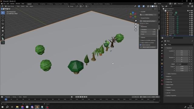Pick the Annotate pencil tool
This screenshot has width=194, height=109.
click(x=3, y=35)
